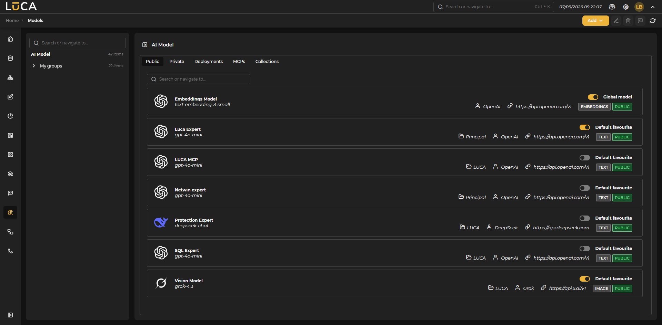Open the edit note icon in sidebar
The height and width of the screenshot is (325, 662).
click(10, 97)
